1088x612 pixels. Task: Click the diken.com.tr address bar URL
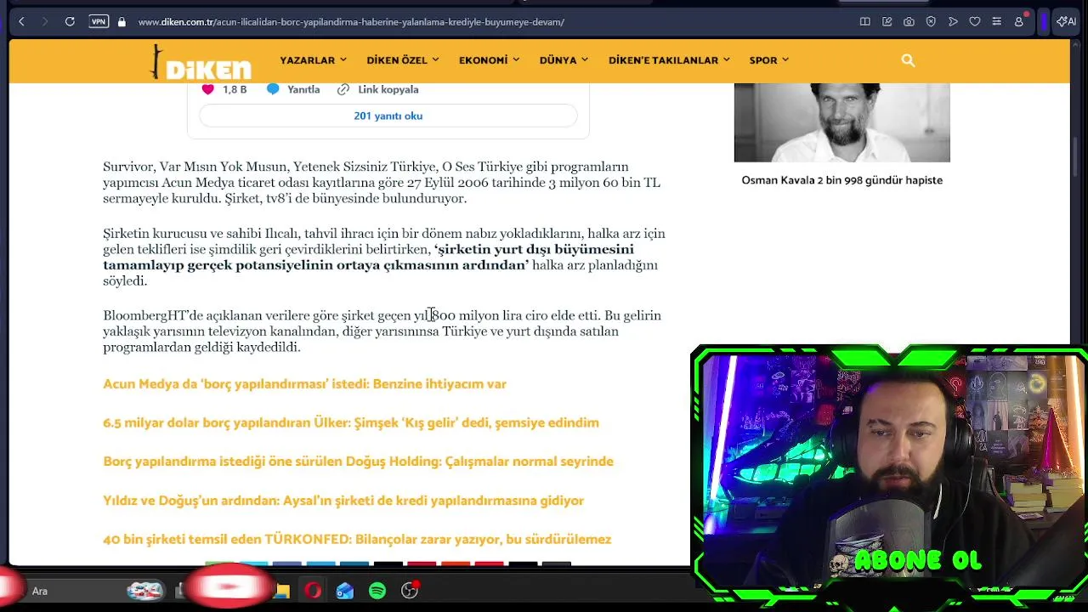[x=351, y=21]
